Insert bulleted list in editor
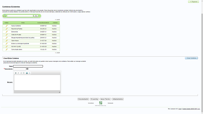Image resolution: width=203 pixels, height=114 pixels. [24, 73]
